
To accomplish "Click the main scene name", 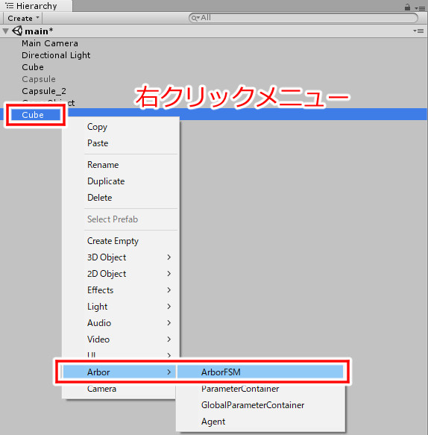I will (39, 31).
